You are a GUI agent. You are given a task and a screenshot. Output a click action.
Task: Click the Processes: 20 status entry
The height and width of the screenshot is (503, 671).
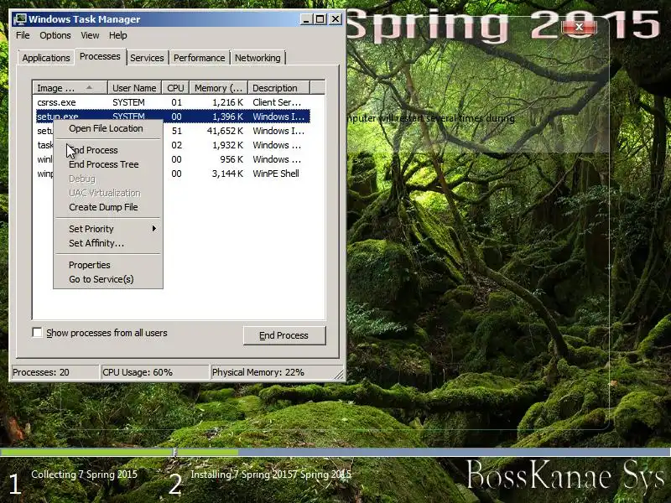tap(55, 372)
